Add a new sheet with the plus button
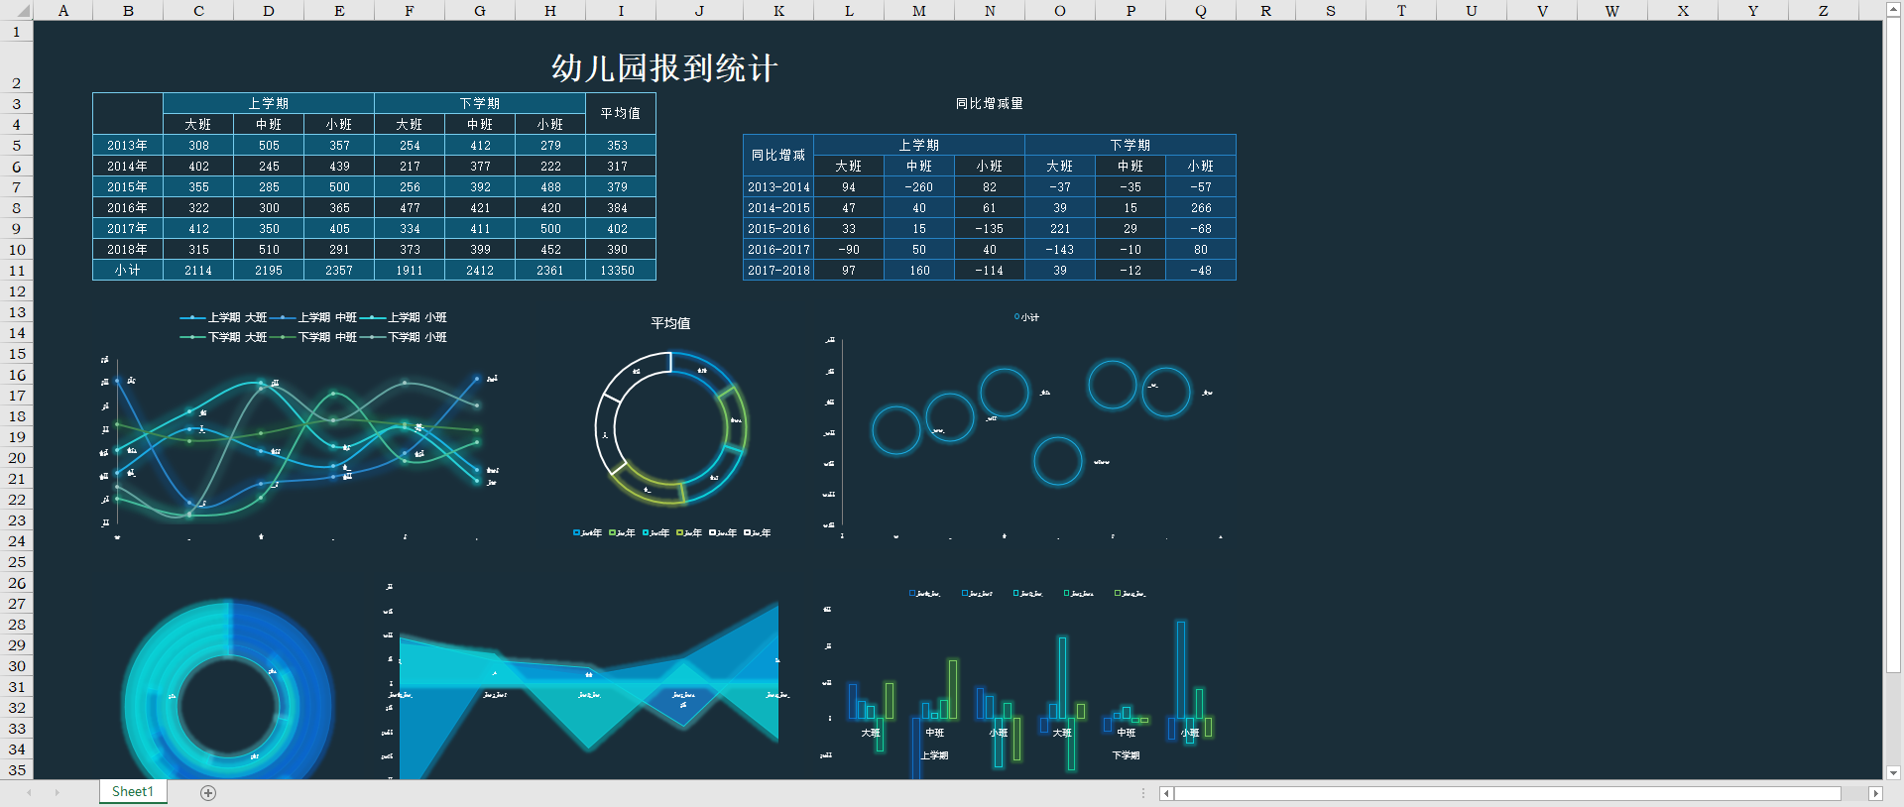Image resolution: width=1904 pixels, height=807 pixels. click(208, 792)
